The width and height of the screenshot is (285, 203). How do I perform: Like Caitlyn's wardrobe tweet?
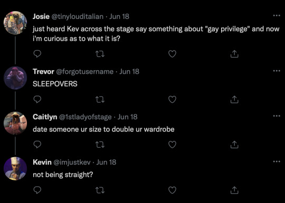(x=172, y=144)
